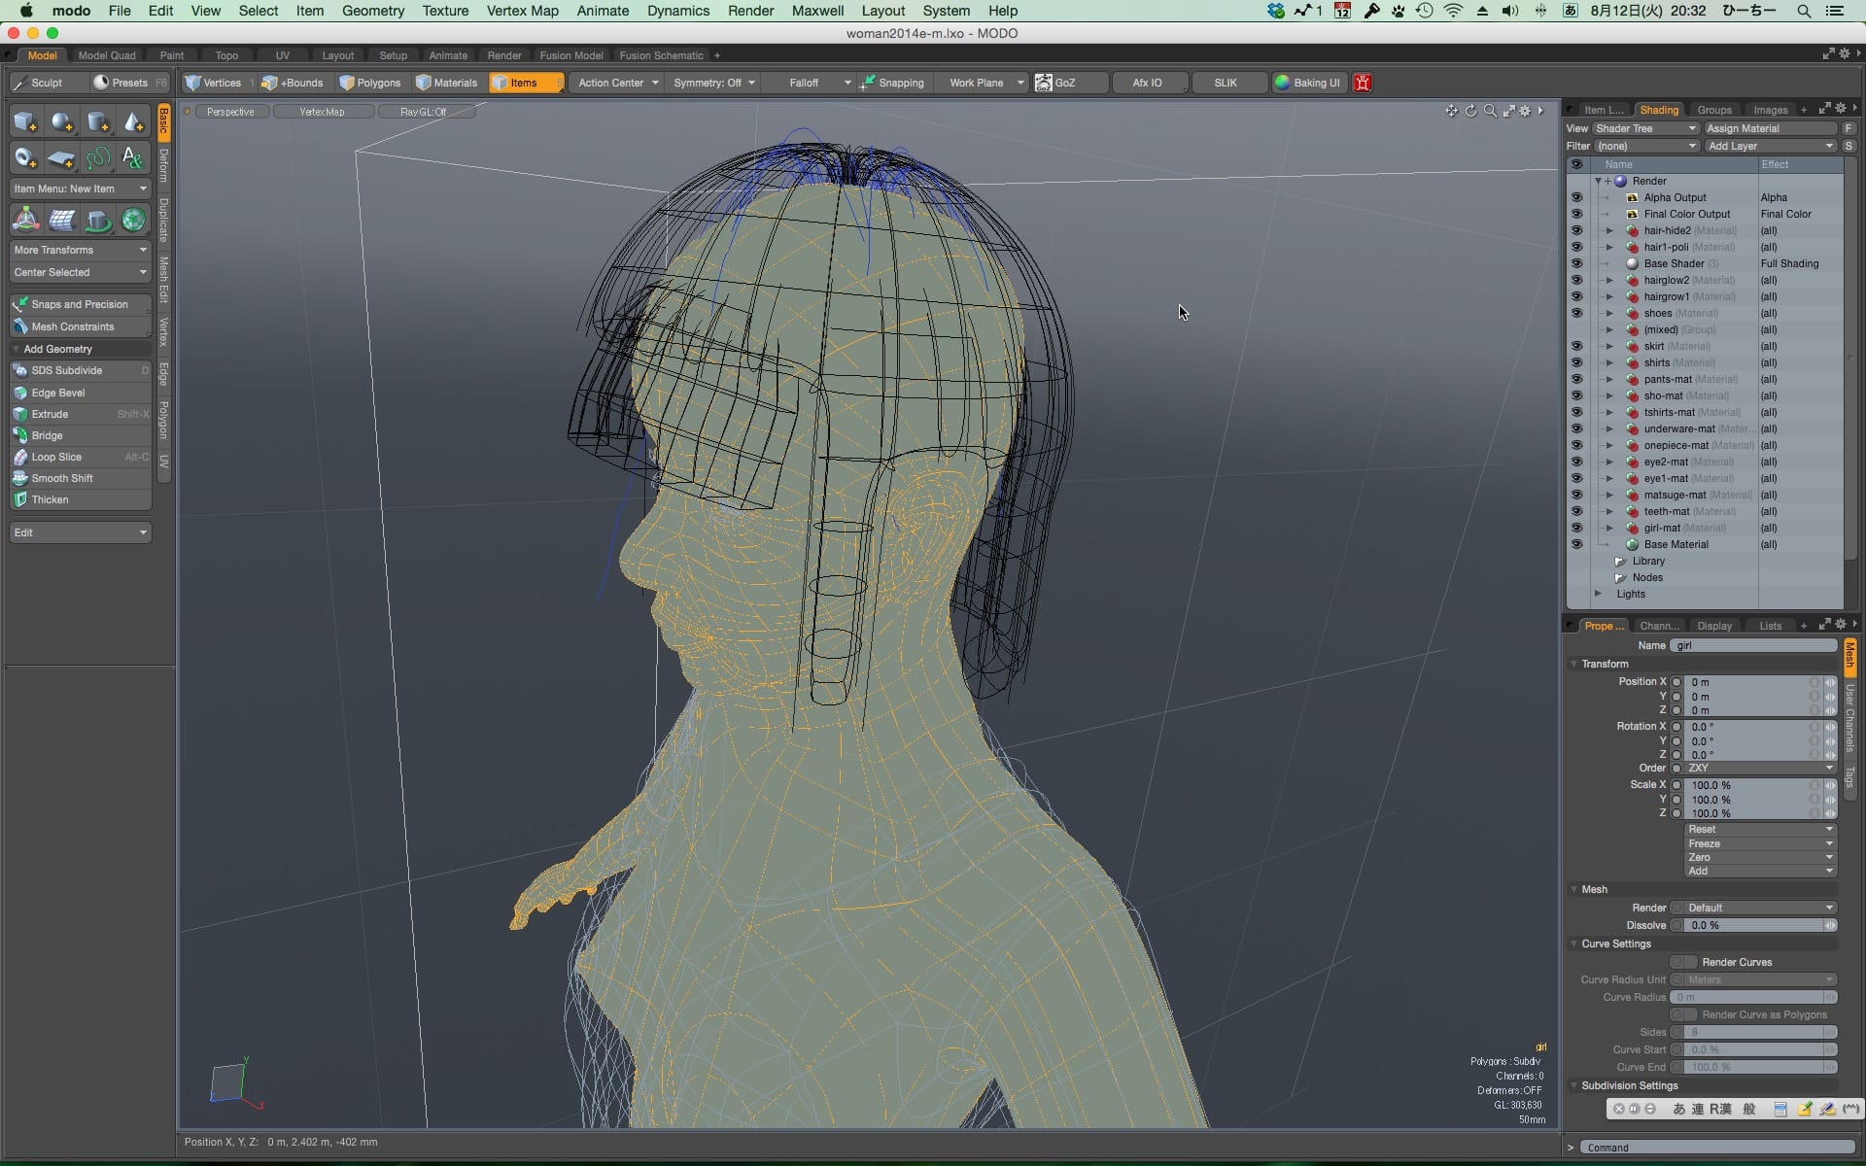
Task: Select the Sphere primitive tool
Action: (x=61, y=122)
